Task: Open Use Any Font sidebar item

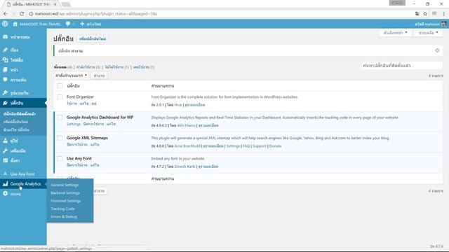Action: click(23, 174)
